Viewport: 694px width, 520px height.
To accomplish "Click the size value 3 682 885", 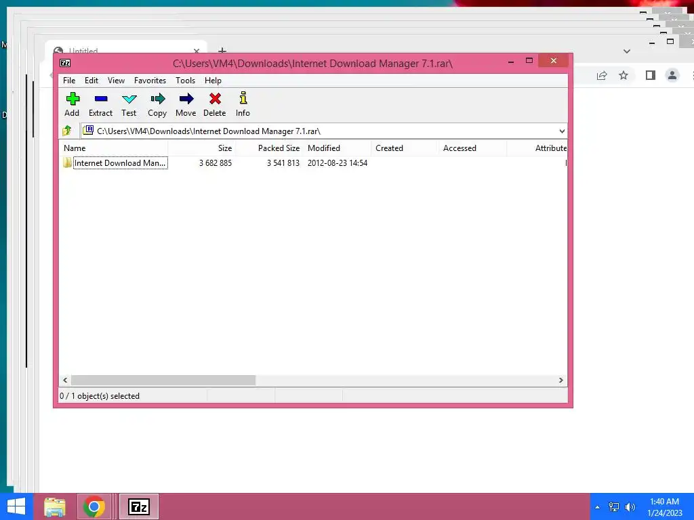I will point(215,163).
